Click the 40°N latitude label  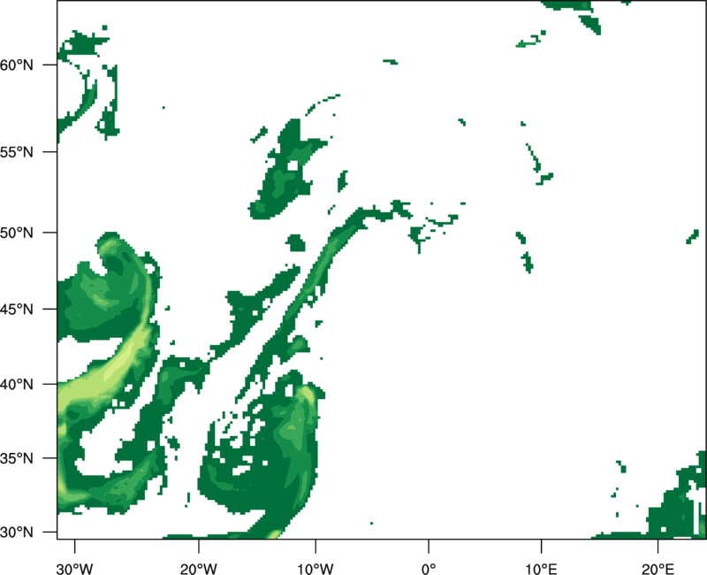coord(17,384)
